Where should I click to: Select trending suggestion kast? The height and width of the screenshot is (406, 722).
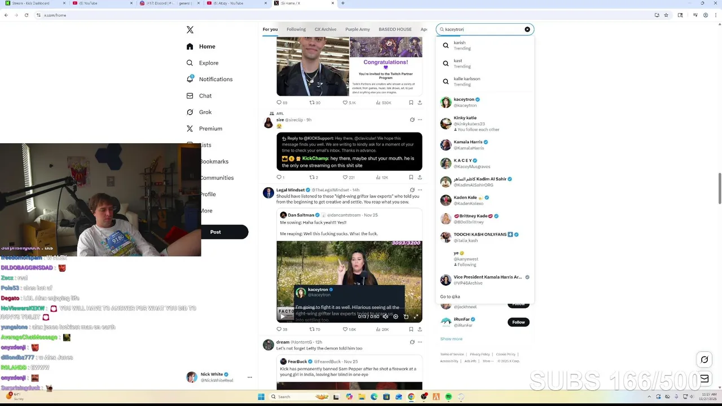[x=485, y=63]
